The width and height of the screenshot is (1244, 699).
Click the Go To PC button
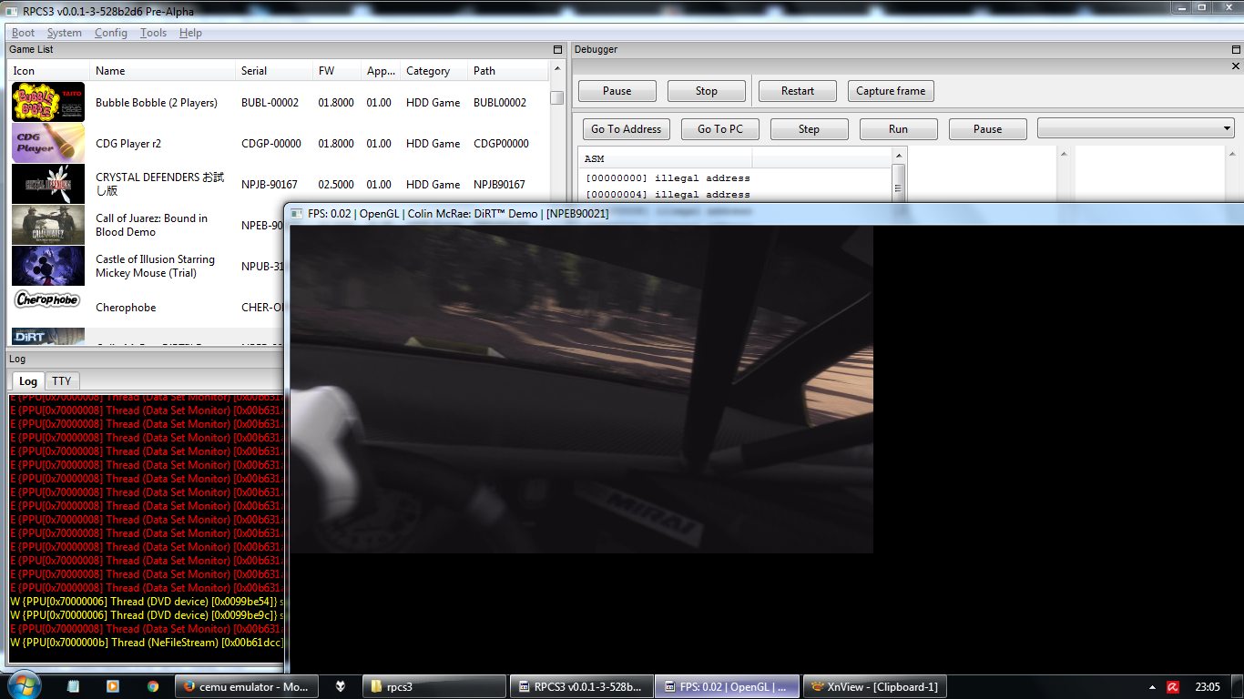719,129
